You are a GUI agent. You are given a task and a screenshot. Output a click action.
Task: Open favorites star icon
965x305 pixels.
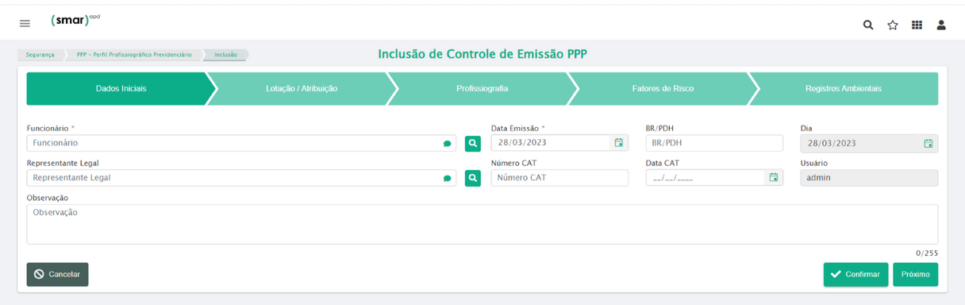pos(893,25)
